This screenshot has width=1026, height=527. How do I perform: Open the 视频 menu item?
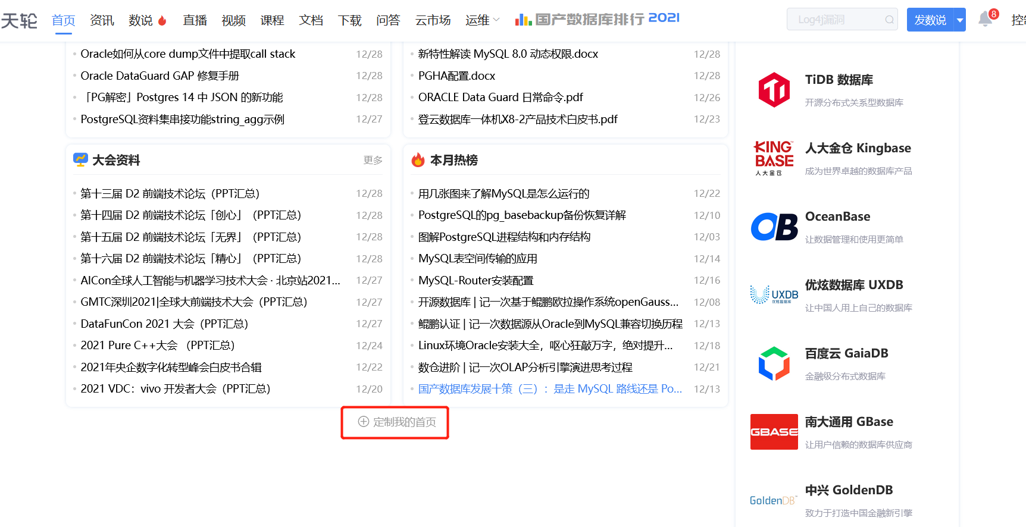pyautogui.click(x=233, y=20)
